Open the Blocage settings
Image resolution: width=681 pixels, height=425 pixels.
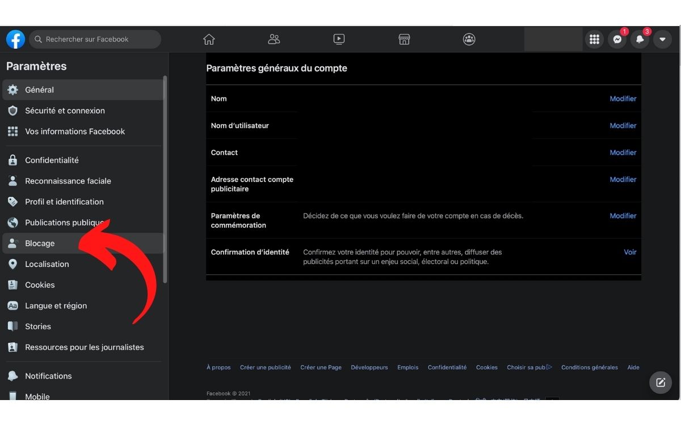[x=83, y=244]
